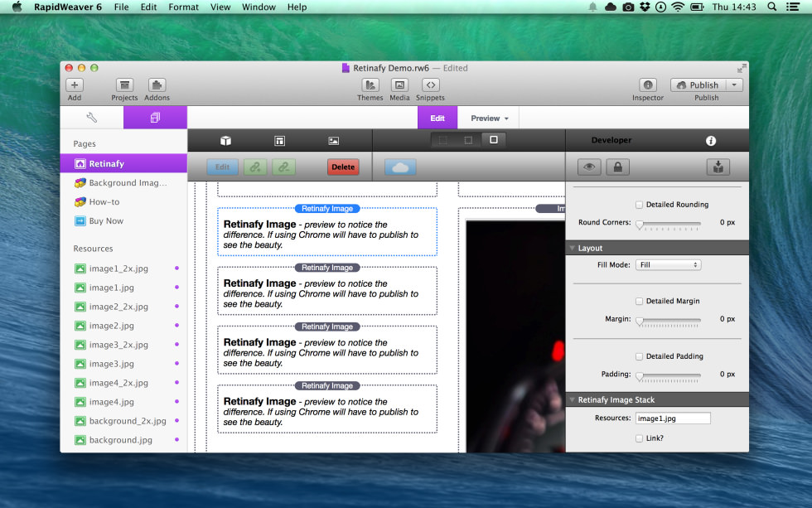Select image1_2x.jpg resource
The height and width of the screenshot is (508, 812).
pos(123,269)
